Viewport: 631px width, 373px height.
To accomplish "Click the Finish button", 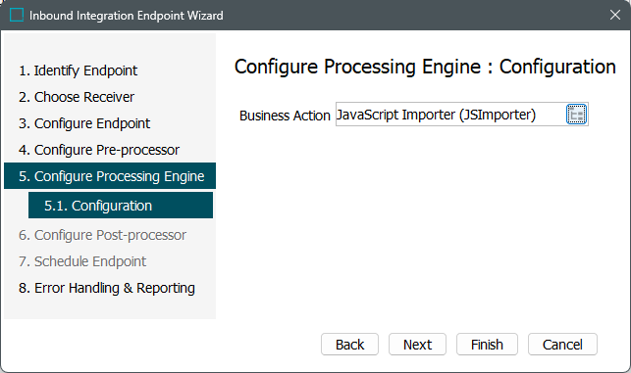I will (x=487, y=344).
